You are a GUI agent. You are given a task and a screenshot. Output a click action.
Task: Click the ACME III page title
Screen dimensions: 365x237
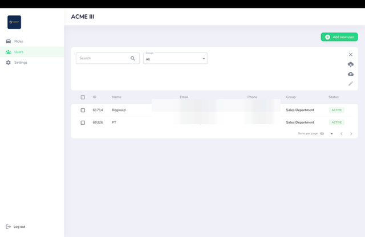83,17
